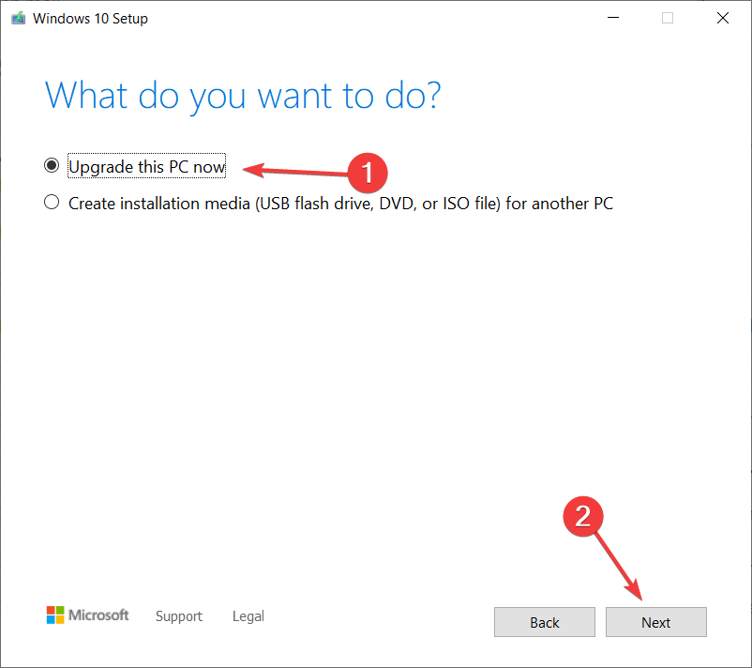
Task: Click the Windows 10 Setup title bar icon
Action: pyautogui.click(x=18, y=18)
